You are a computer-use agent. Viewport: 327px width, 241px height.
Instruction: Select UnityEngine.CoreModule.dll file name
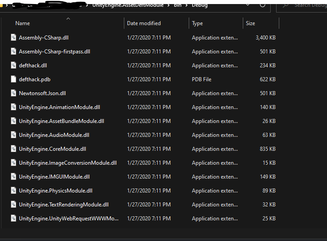point(52,149)
